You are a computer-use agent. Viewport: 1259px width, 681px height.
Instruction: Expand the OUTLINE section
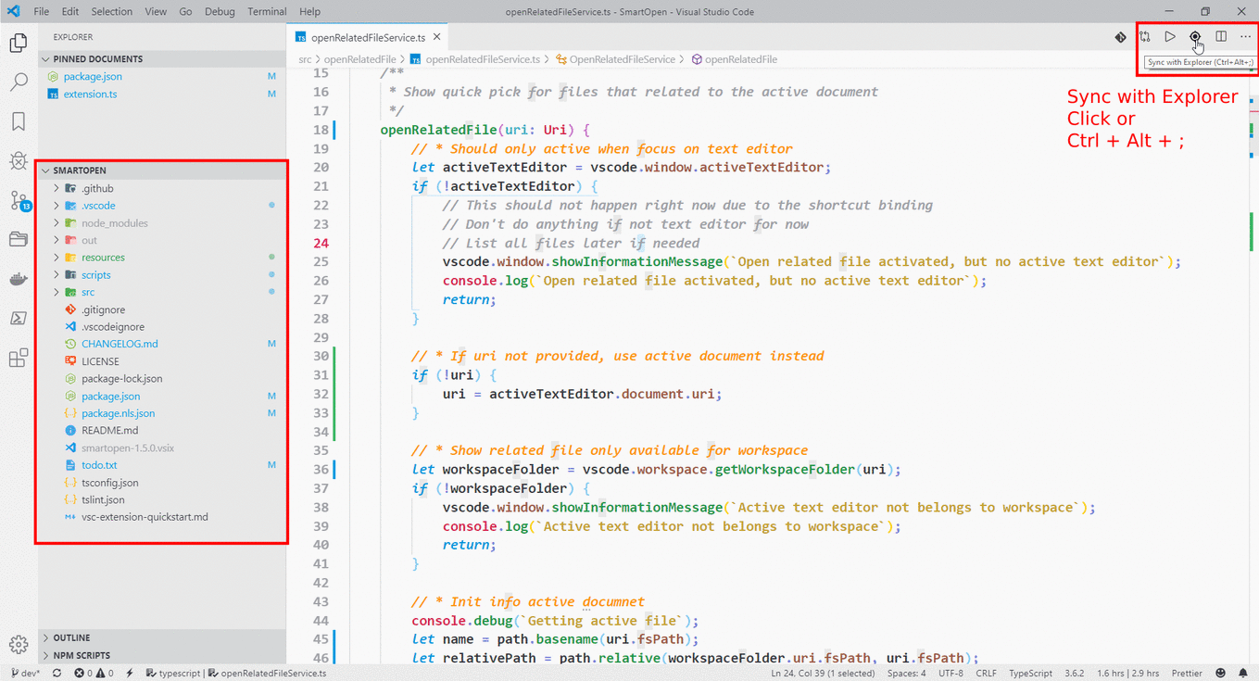163,637
